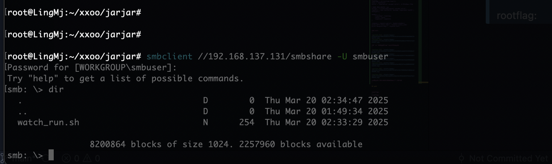
Task: Click the smbuser argument in the command
Action: click(371, 56)
